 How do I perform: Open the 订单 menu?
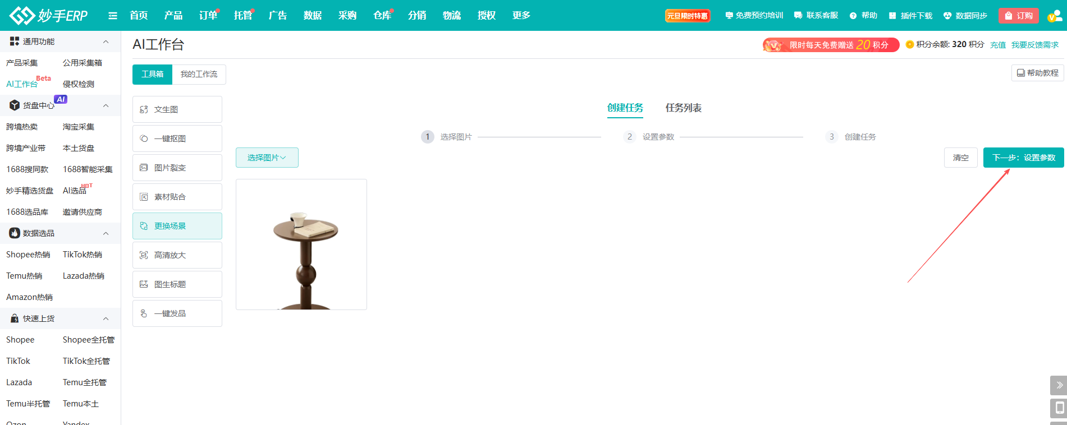(x=208, y=16)
